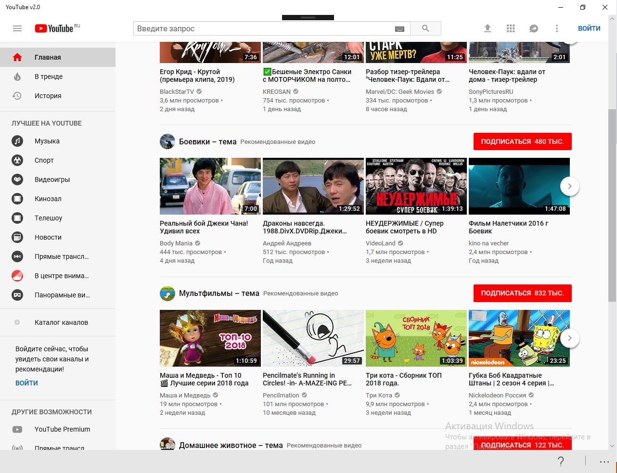Open the KREOSAN channel link
Image resolution: width=617 pixels, height=473 pixels.
coord(277,91)
